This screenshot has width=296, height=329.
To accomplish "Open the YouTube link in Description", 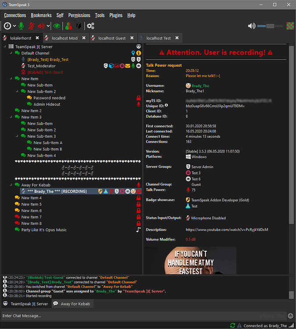I will pyautogui.click(x=227, y=229).
